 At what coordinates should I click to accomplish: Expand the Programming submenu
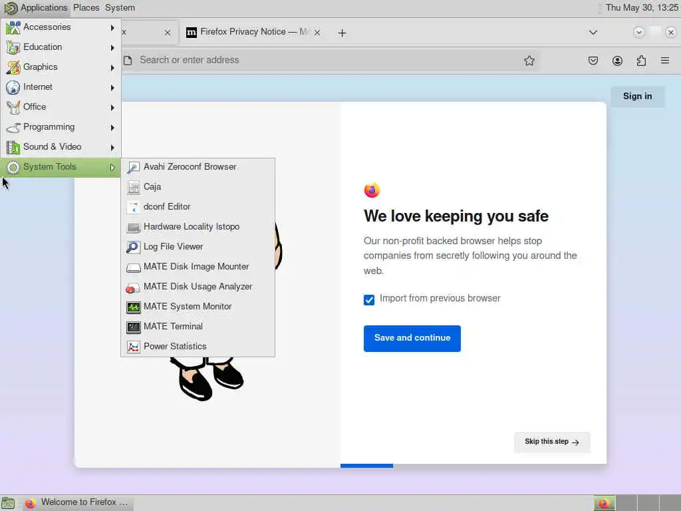pos(61,127)
